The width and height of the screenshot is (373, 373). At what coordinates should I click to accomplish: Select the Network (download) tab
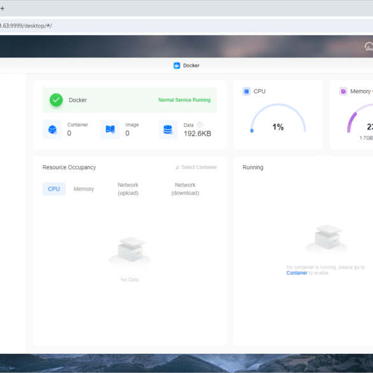(x=186, y=189)
